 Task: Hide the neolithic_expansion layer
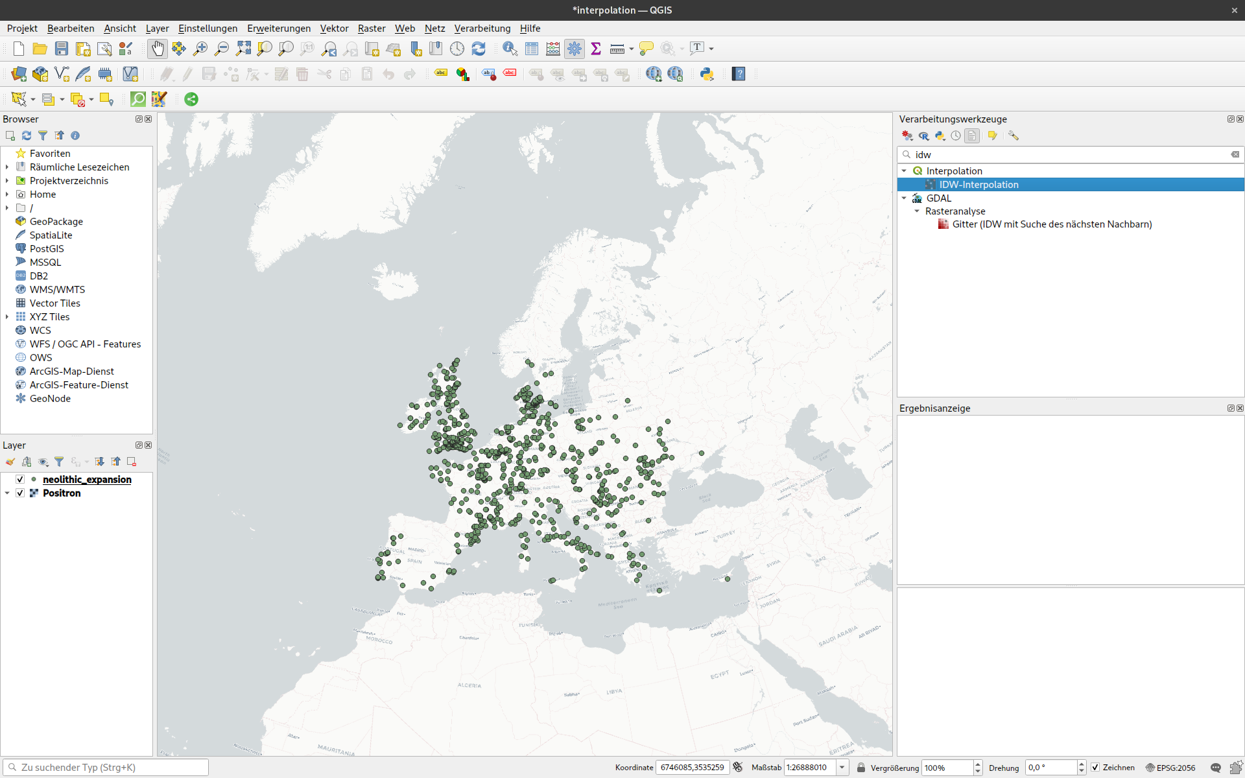[20, 480]
